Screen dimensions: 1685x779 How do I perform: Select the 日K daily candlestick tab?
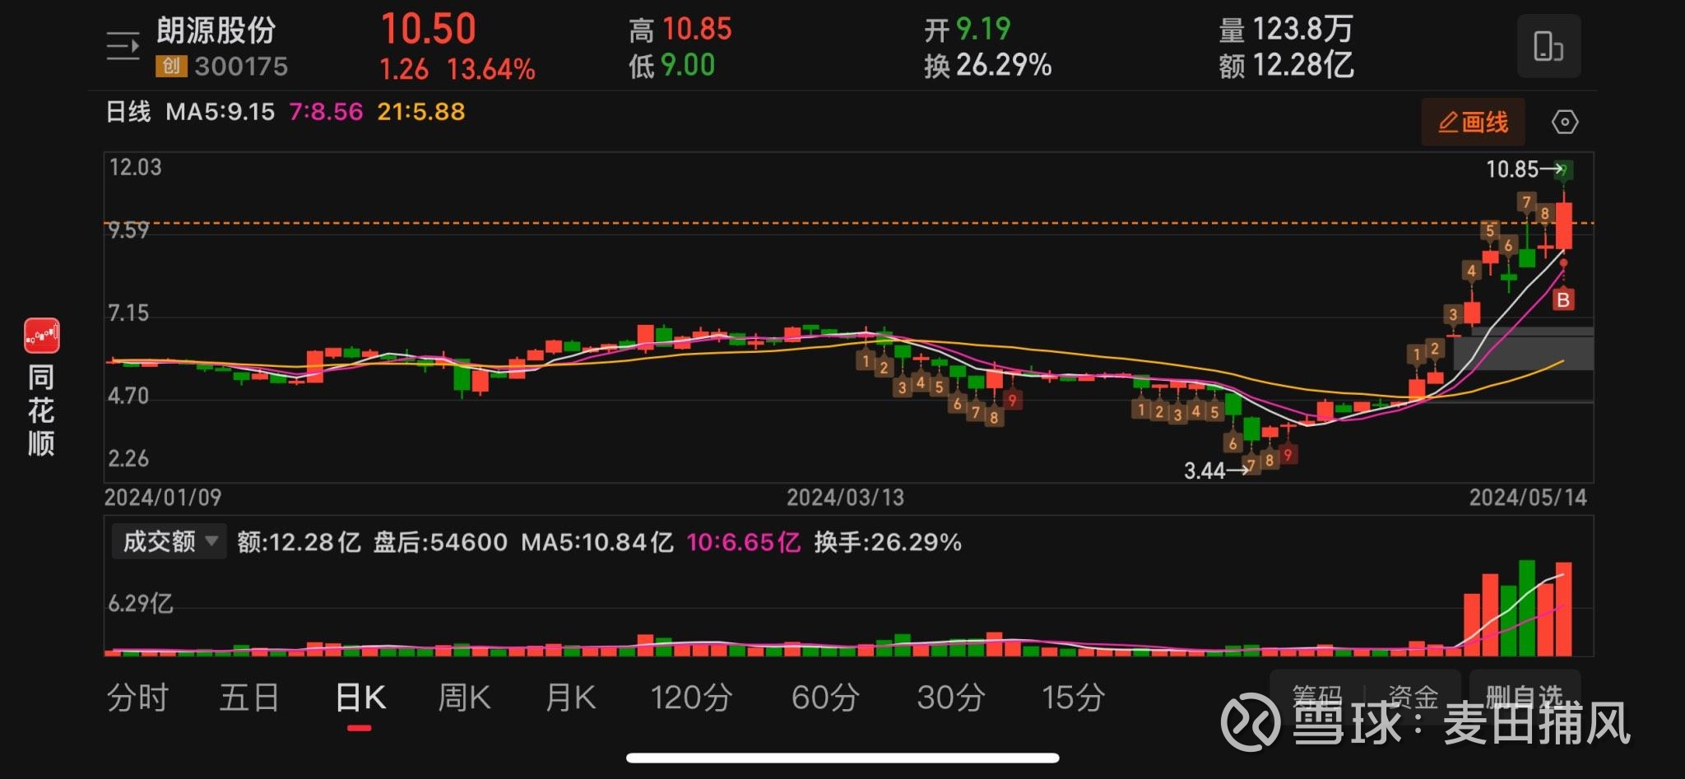coord(360,698)
